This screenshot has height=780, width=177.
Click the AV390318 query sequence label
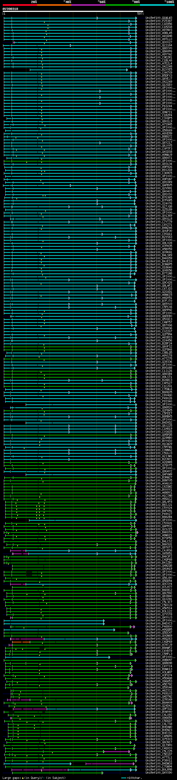point(10,9)
